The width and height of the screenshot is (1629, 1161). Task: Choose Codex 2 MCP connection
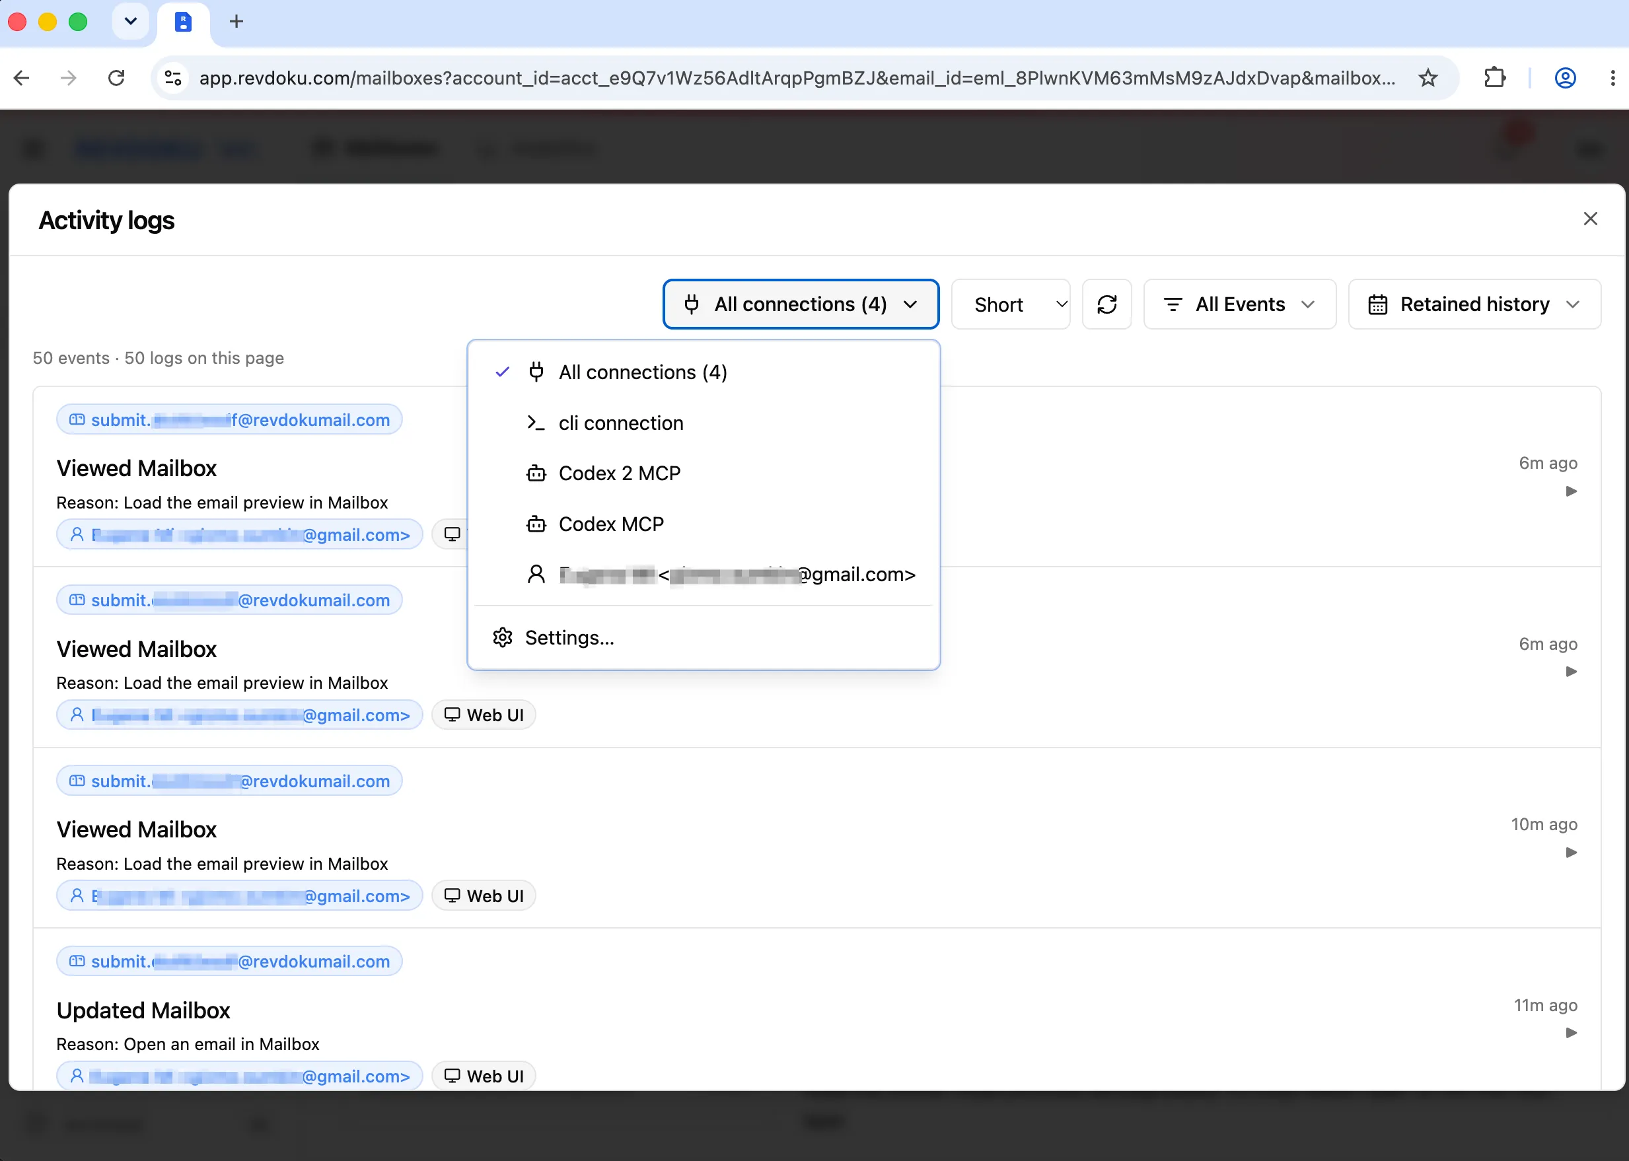(703, 474)
